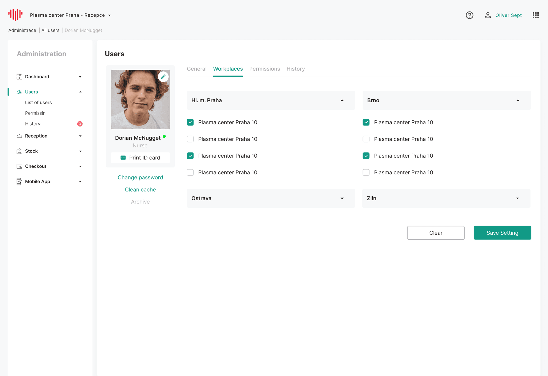
Task: Switch to the Permissions tab
Action: pyautogui.click(x=264, y=69)
